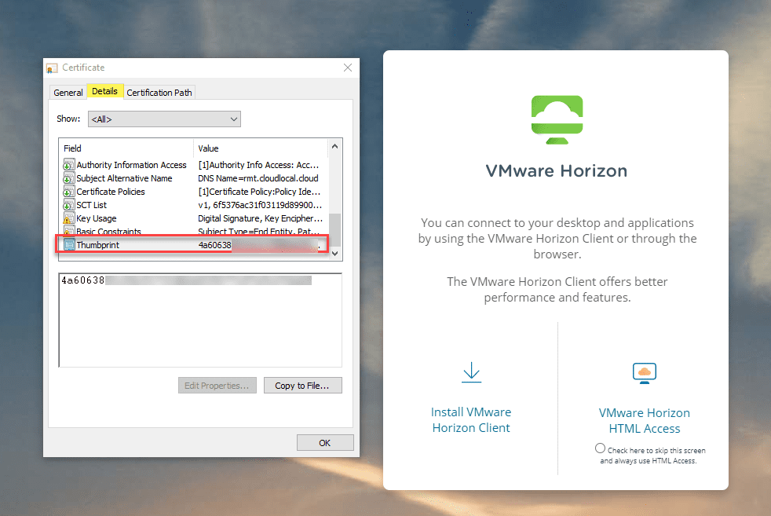Click the Value column header
Screen dimensions: 771x516
(261, 148)
